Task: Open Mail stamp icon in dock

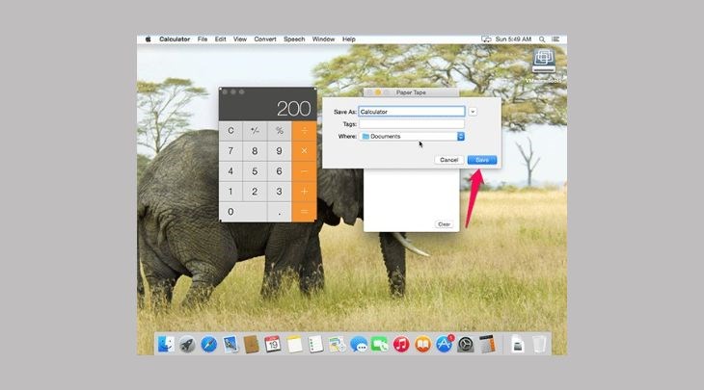Action: 230,345
